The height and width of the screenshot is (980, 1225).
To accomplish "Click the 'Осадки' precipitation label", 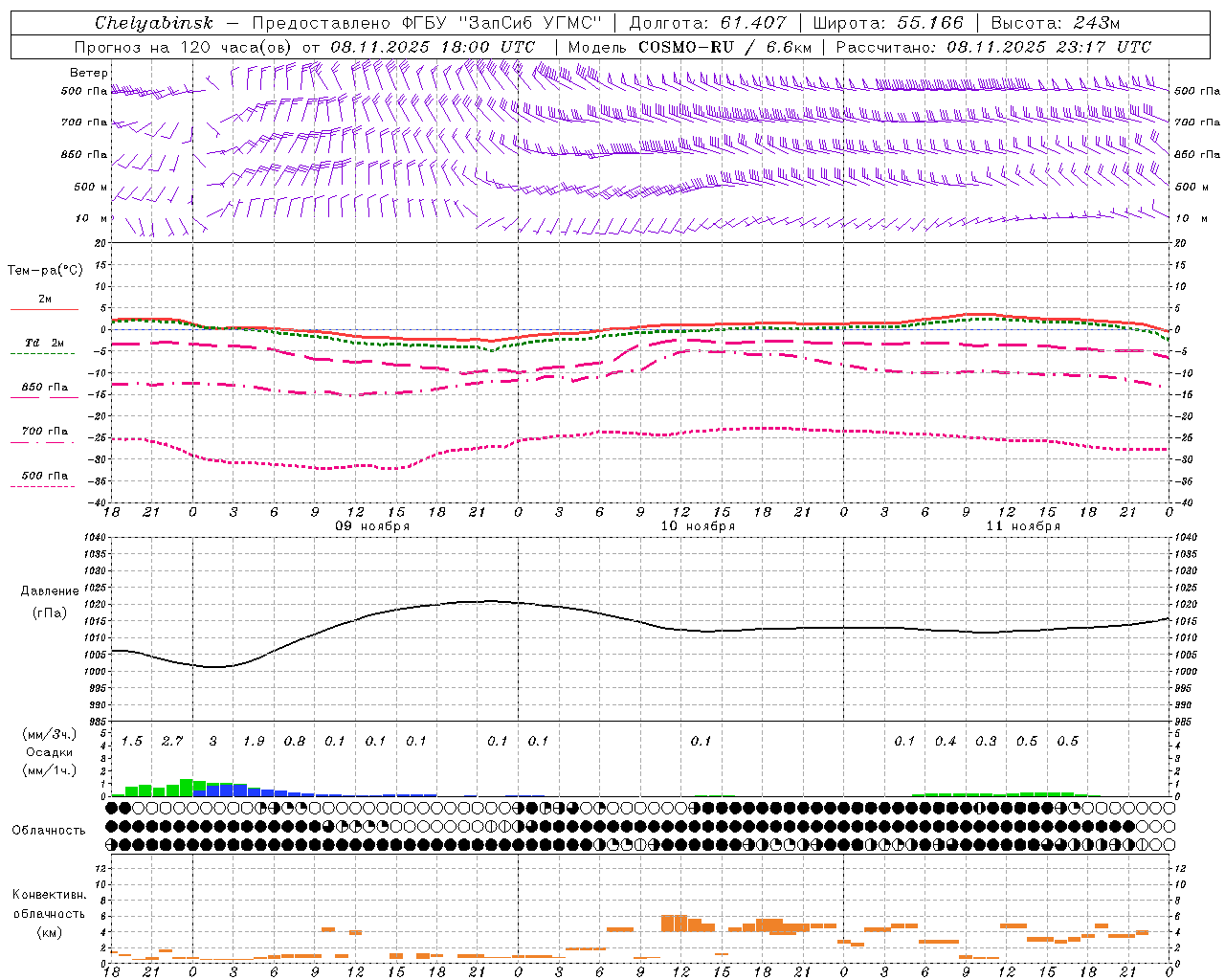I will [x=50, y=752].
